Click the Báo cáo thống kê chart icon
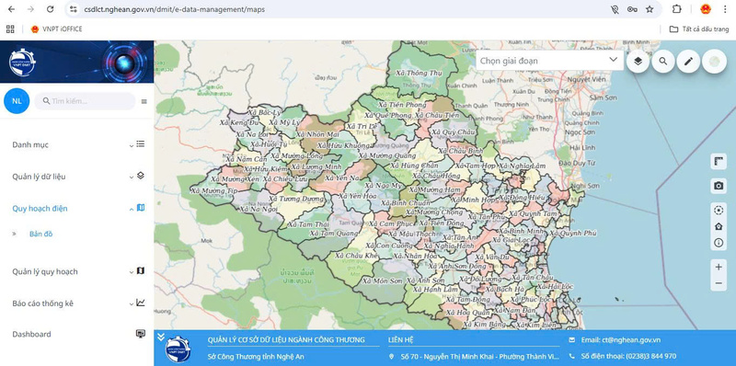 point(141,303)
